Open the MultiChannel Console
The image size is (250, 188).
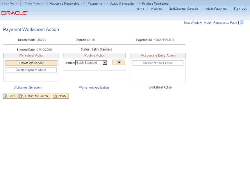(x=184, y=9)
